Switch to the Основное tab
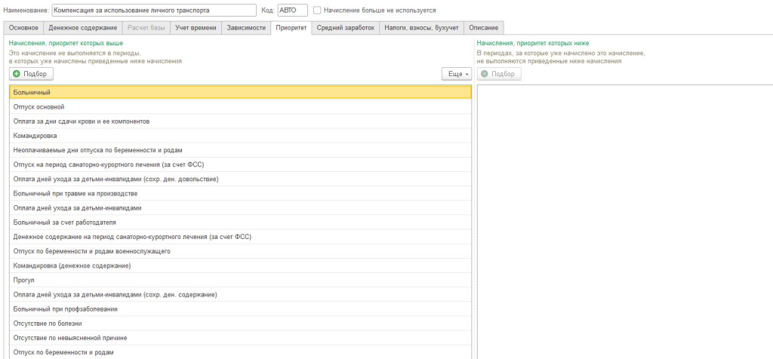This screenshot has width=773, height=359. (23, 28)
